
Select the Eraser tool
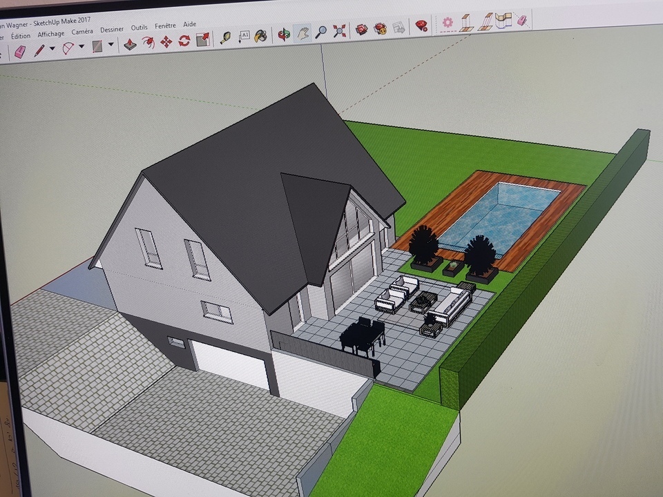tap(20, 52)
